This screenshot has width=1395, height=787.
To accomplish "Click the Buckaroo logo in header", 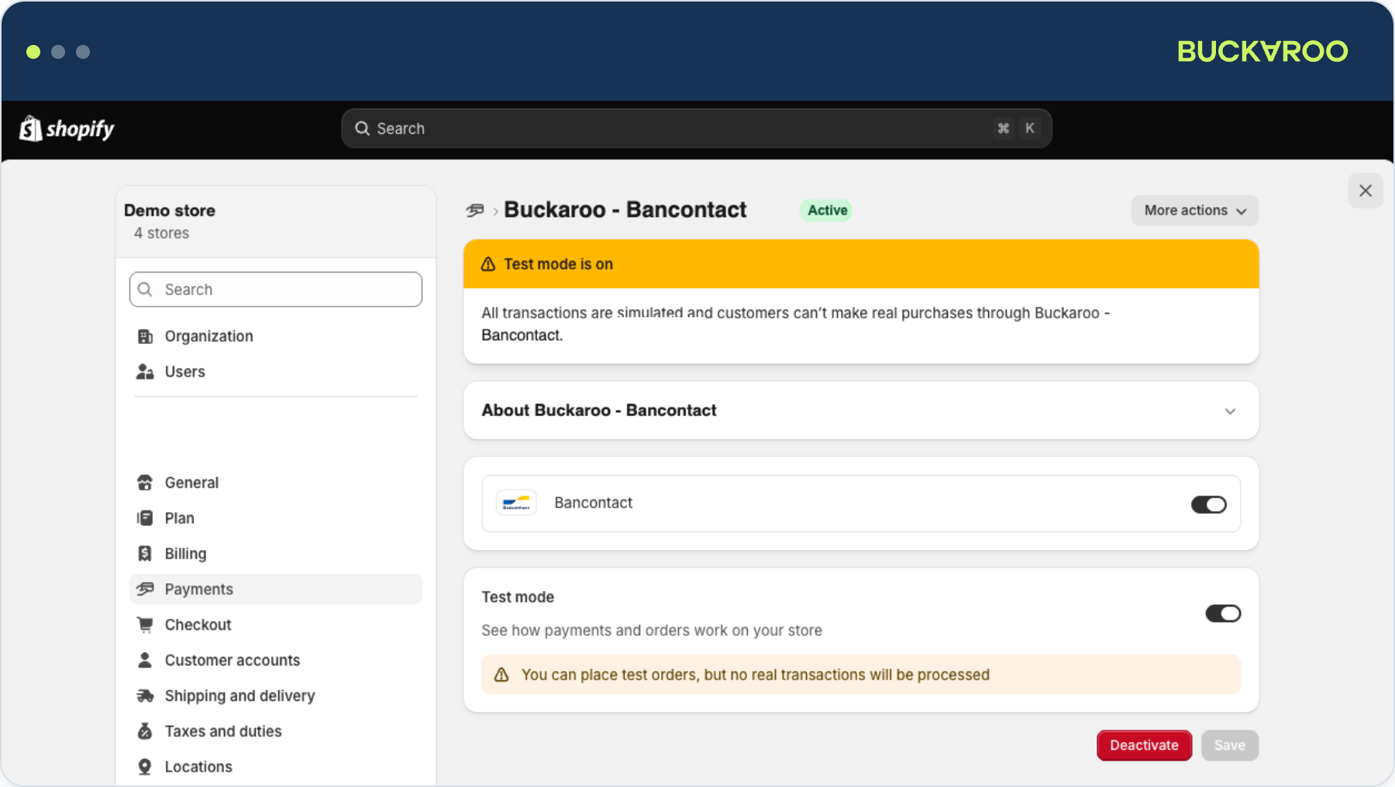I will (x=1262, y=51).
